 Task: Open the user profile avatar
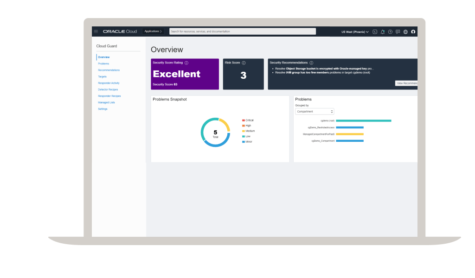413,32
